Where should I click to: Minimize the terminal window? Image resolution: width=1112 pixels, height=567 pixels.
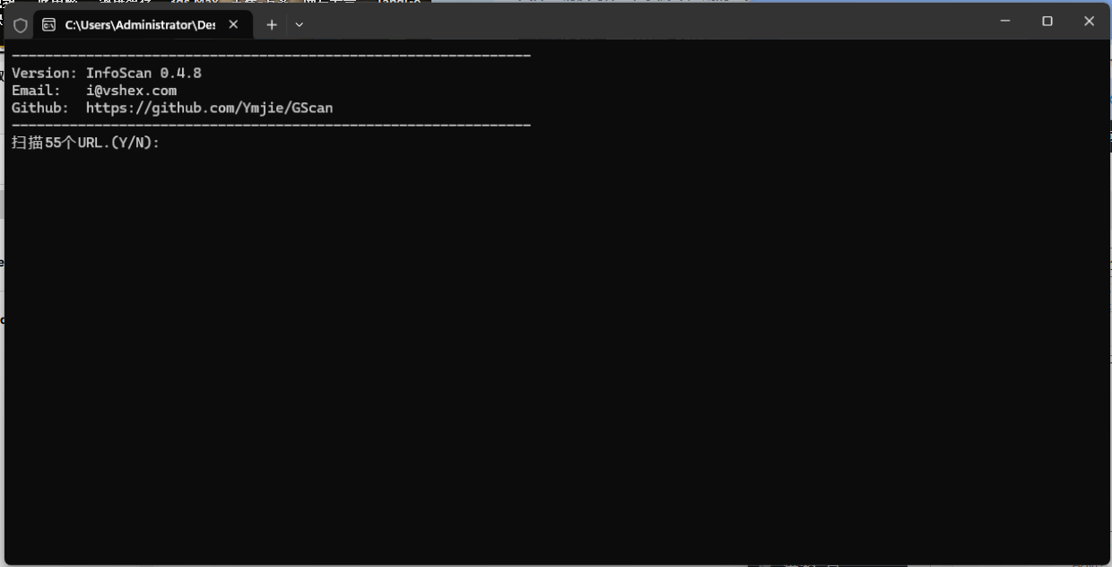(x=1005, y=21)
